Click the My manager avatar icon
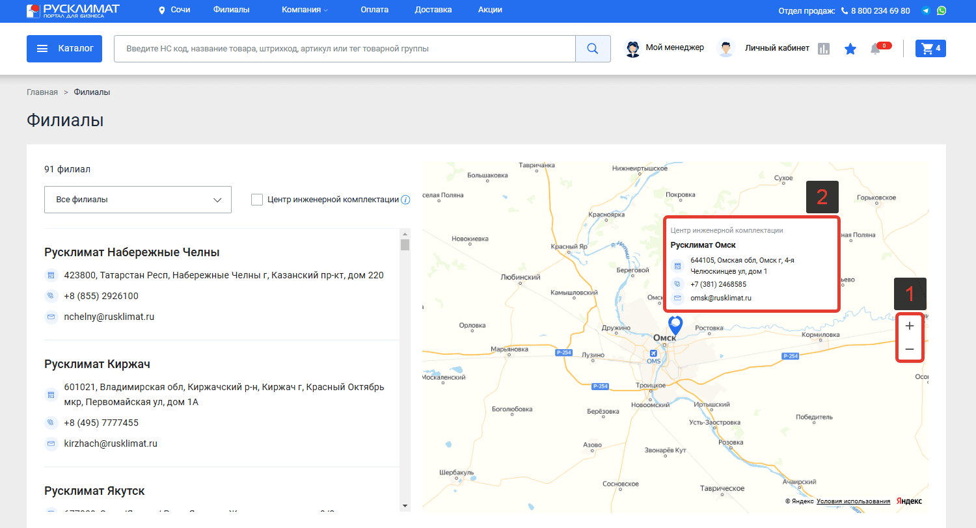This screenshot has width=976, height=528. [x=632, y=49]
